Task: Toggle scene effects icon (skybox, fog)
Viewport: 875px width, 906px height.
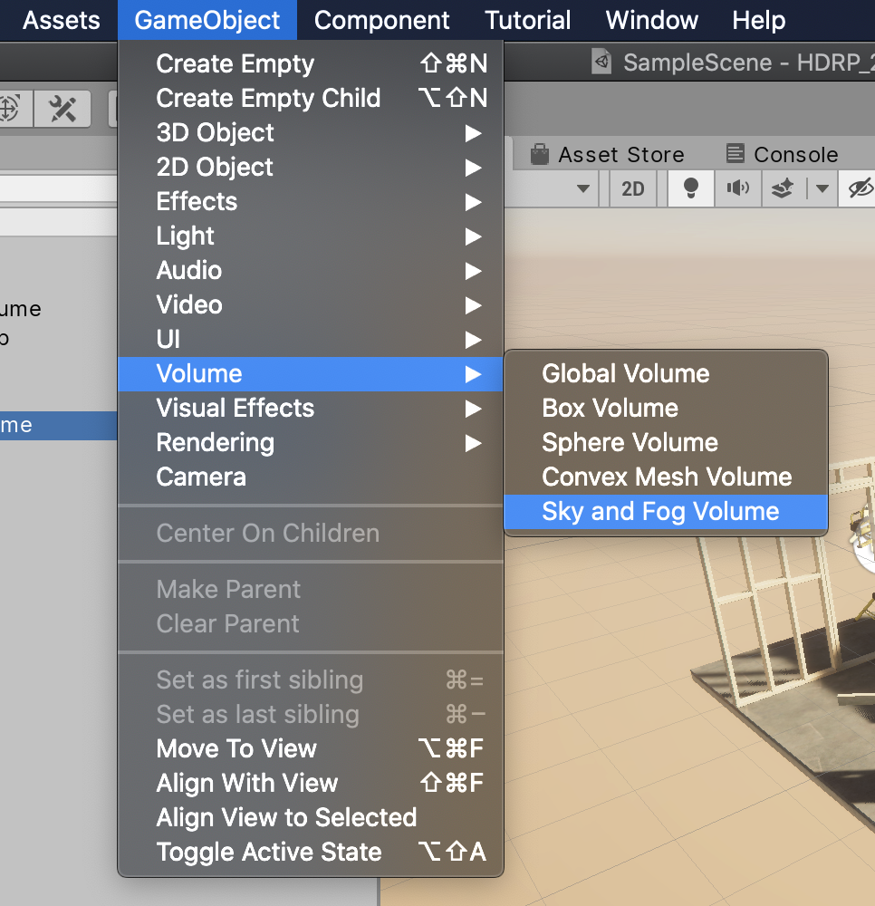Action: [x=783, y=188]
